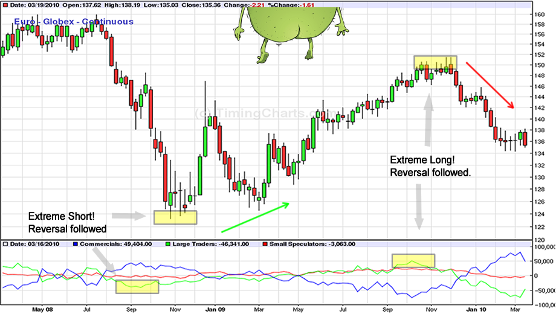
Task: Select the 'Commercials: 49,404.00' legend text
Action: pyautogui.click(x=116, y=244)
